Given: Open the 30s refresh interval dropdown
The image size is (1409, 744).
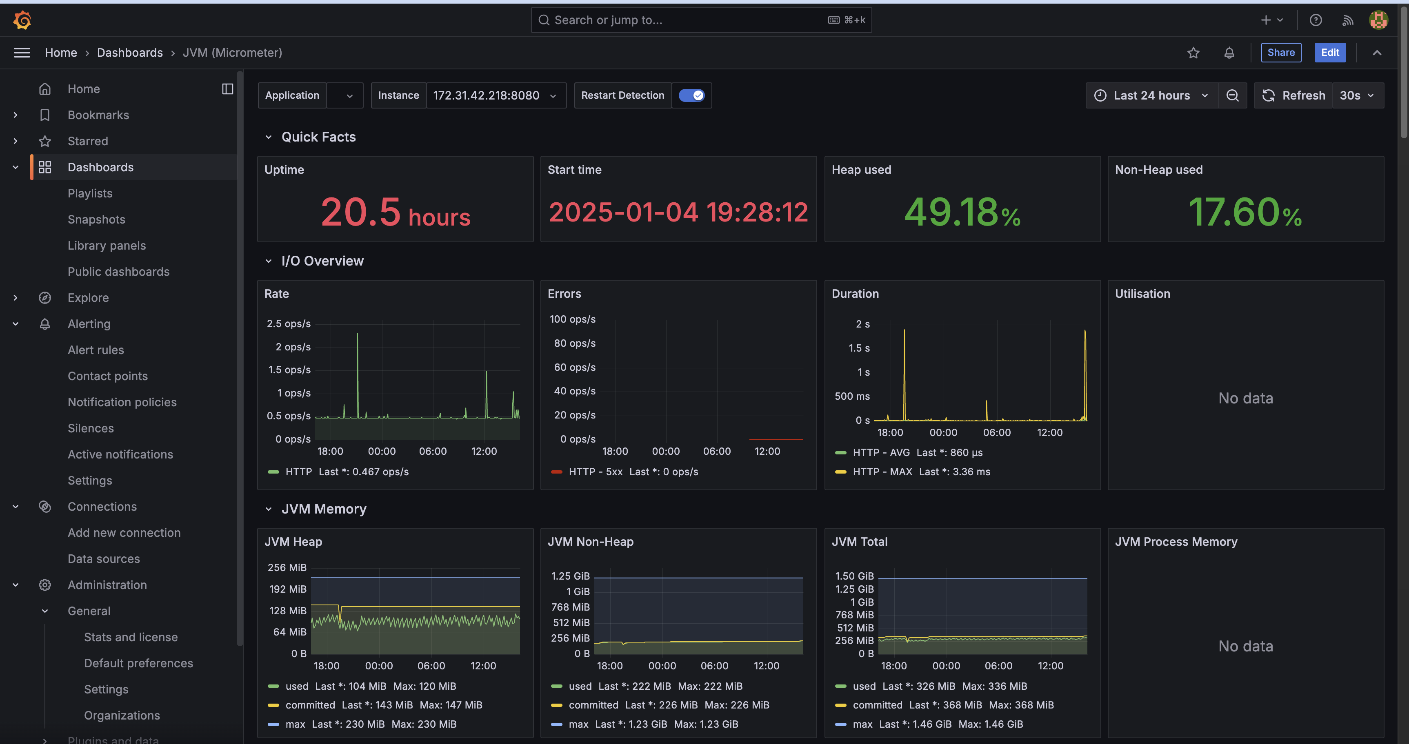Looking at the screenshot, I should click(1358, 95).
